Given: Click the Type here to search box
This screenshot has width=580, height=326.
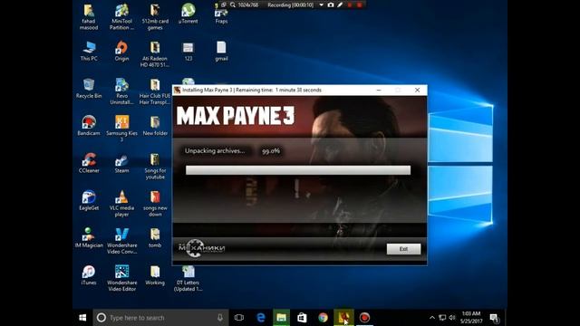Looking at the screenshot, I should pos(160,318).
